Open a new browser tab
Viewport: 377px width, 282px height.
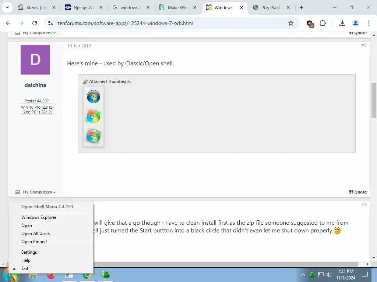[301, 7]
